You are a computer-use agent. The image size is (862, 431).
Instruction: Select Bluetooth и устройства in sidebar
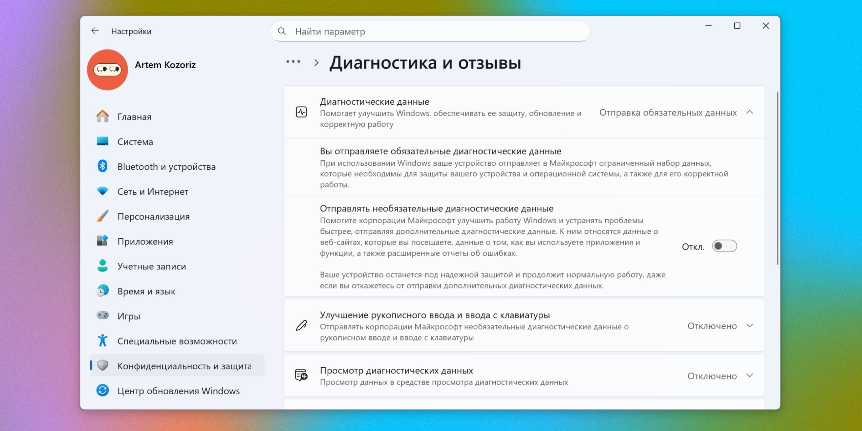coord(167,166)
